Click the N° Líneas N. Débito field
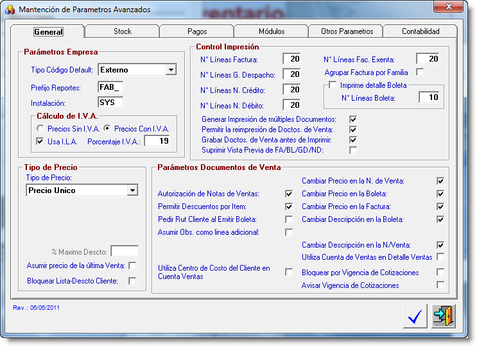 pos(291,105)
